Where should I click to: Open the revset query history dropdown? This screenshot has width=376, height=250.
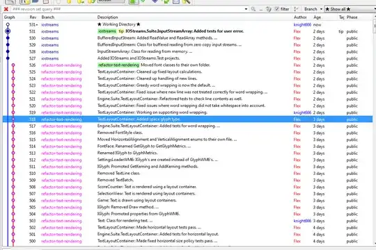pyautogui.click(x=246, y=9)
